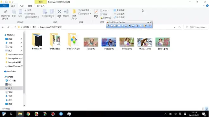Click FastStone Open file in editor icon

click(x=108, y=26)
